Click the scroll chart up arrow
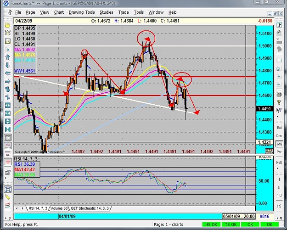 tap(8, 57)
